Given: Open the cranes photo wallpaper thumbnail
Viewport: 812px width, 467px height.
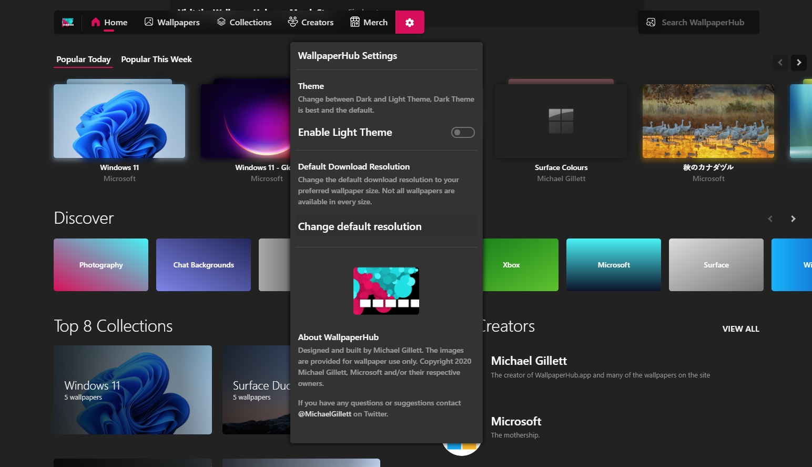Looking at the screenshot, I should click(x=708, y=121).
